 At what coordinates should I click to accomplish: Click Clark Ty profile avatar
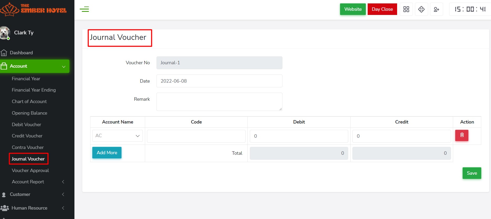pos(5,33)
